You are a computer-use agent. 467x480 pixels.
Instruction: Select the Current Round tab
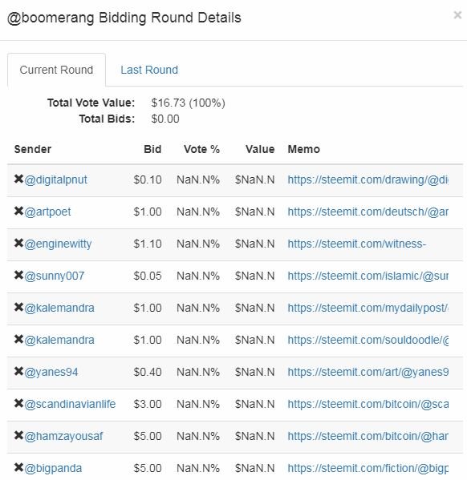[56, 70]
